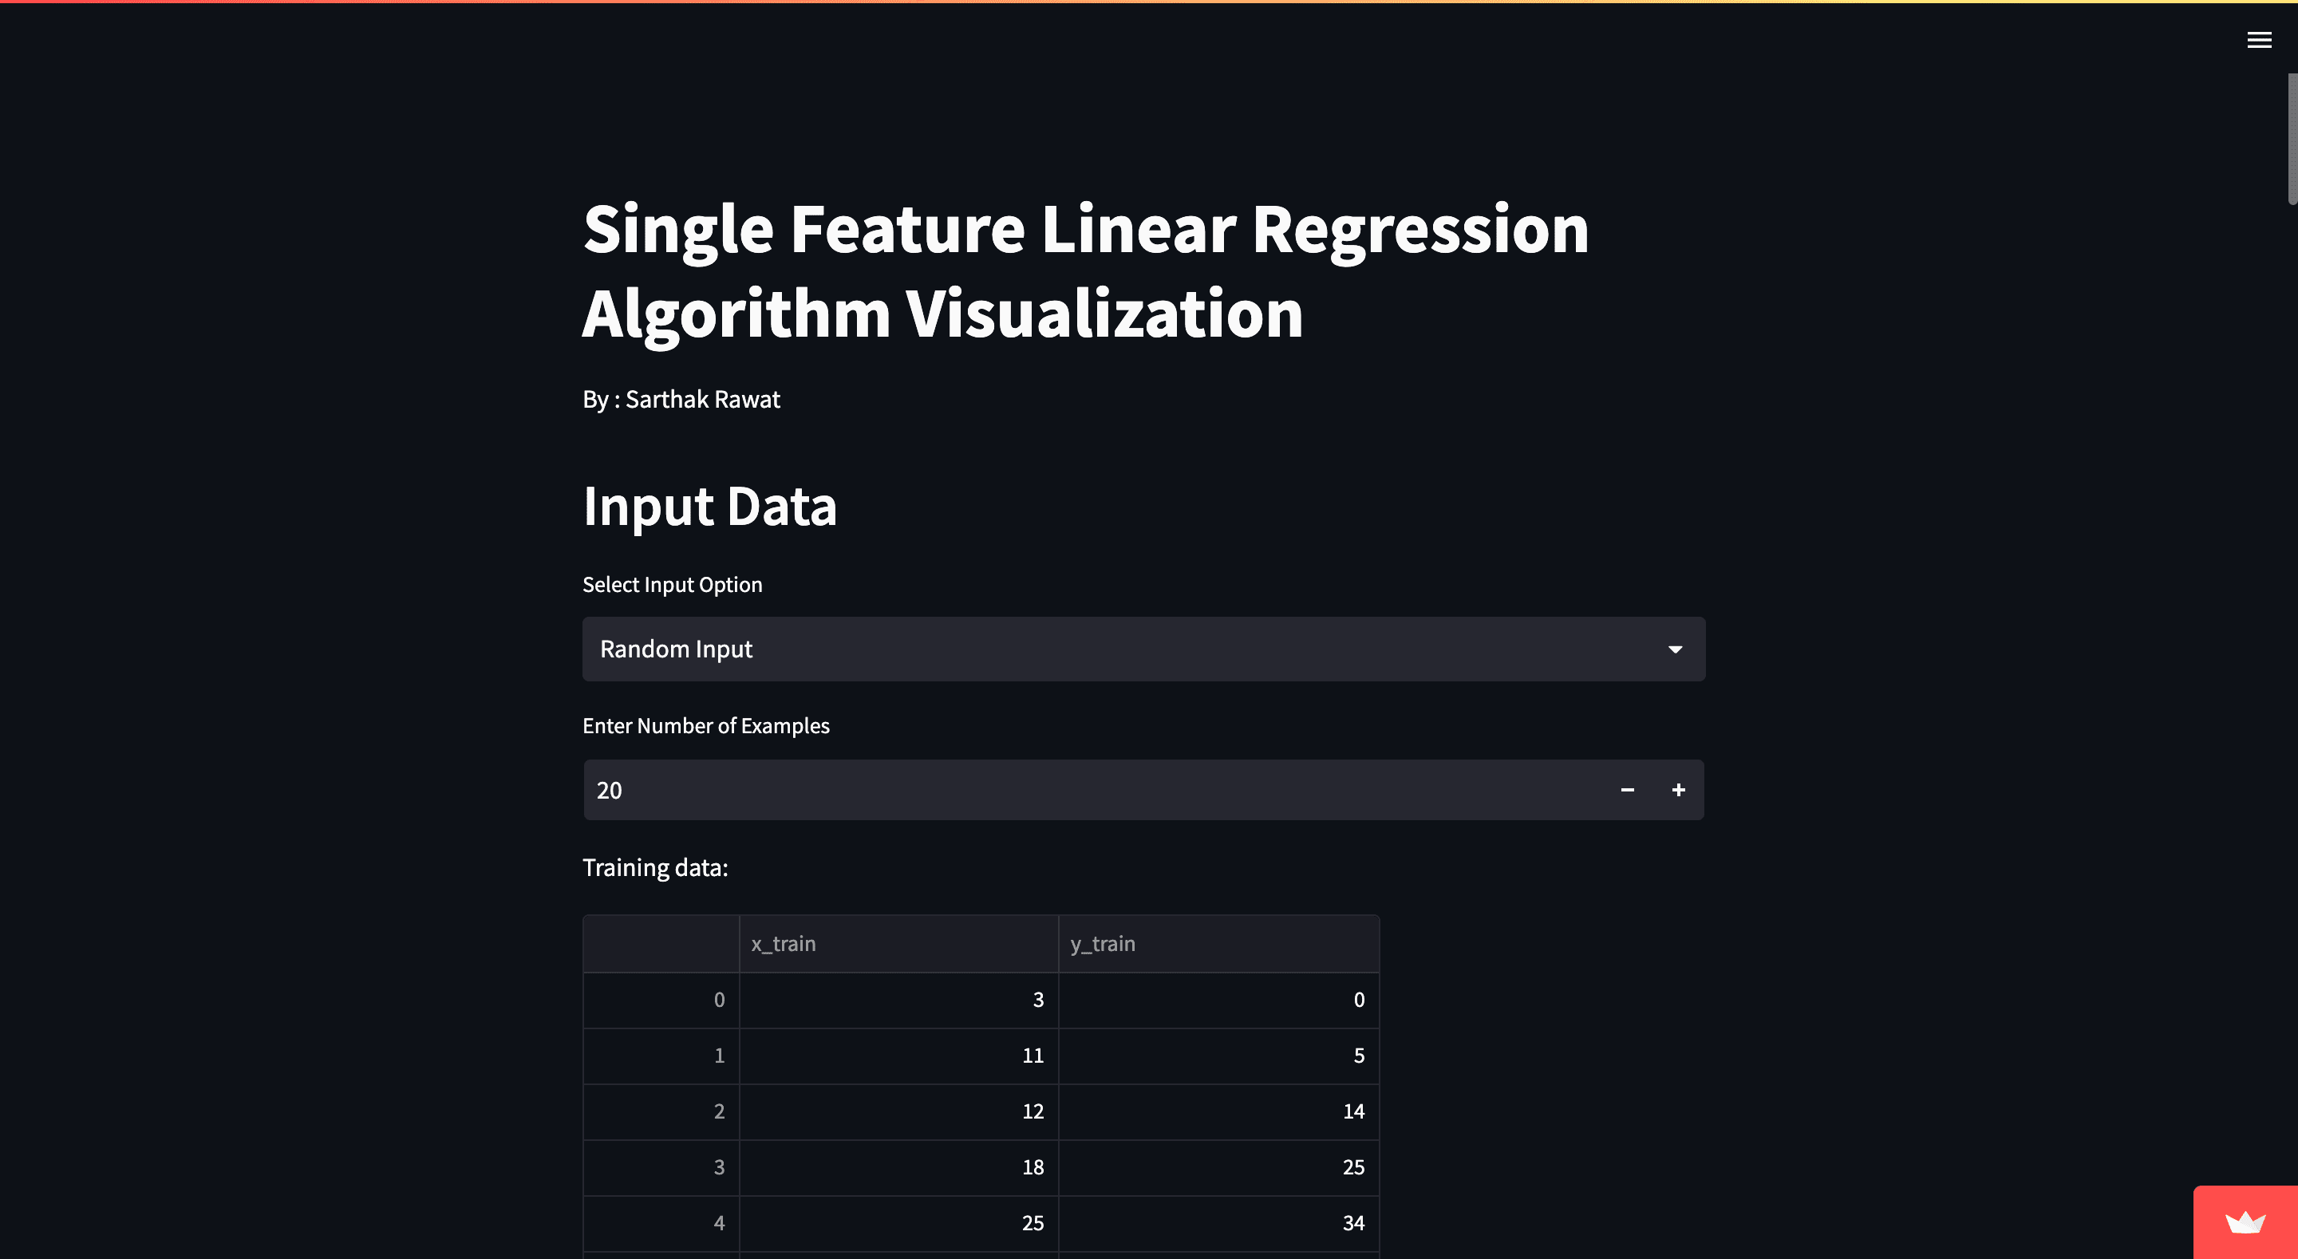Select the y_train cell with value 14
2298x1259 pixels.
pos(1218,1111)
